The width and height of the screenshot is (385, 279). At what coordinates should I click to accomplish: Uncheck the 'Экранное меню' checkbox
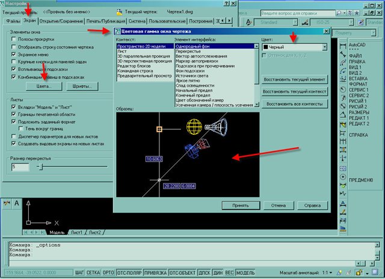click(x=14, y=54)
